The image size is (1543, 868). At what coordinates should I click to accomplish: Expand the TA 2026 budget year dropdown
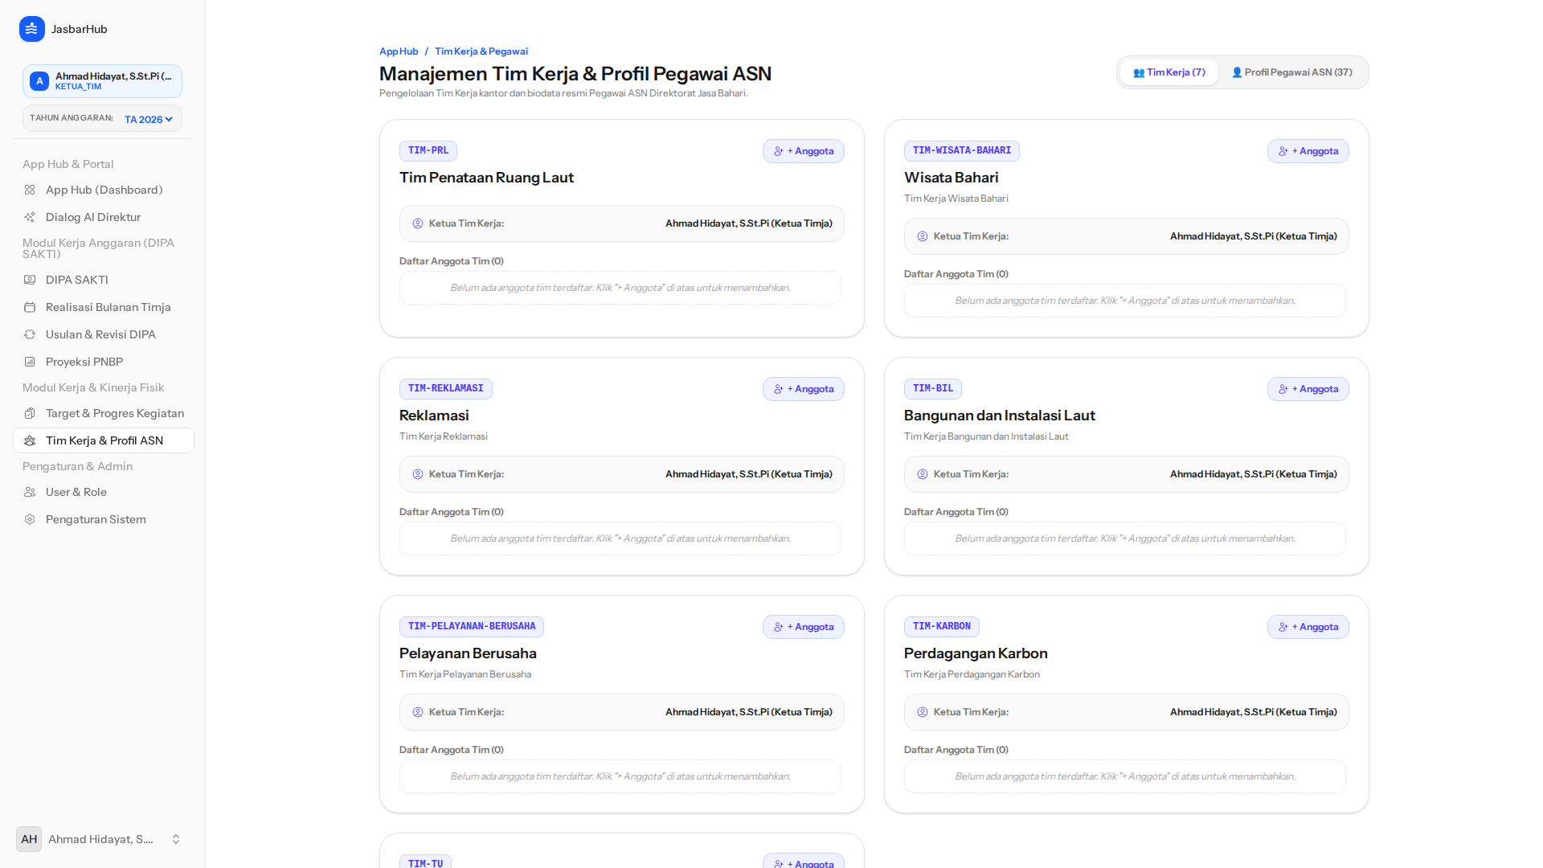pyautogui.click(x=149, y=119)
